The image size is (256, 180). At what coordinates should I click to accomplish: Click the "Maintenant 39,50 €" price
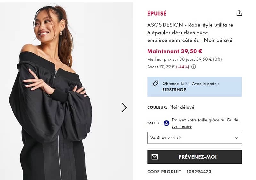(175, 51)
